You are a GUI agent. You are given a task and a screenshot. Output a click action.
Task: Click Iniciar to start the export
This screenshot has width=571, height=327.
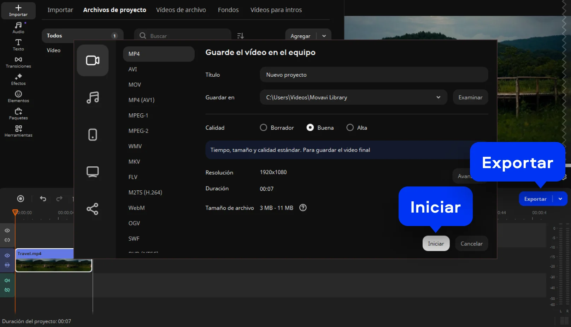436,244
